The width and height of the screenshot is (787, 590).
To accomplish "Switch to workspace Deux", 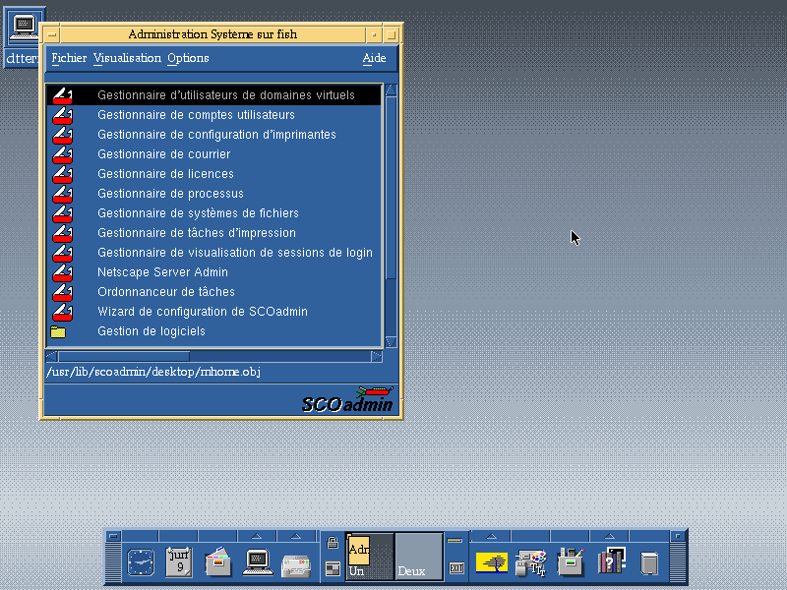I will point(419,557).
